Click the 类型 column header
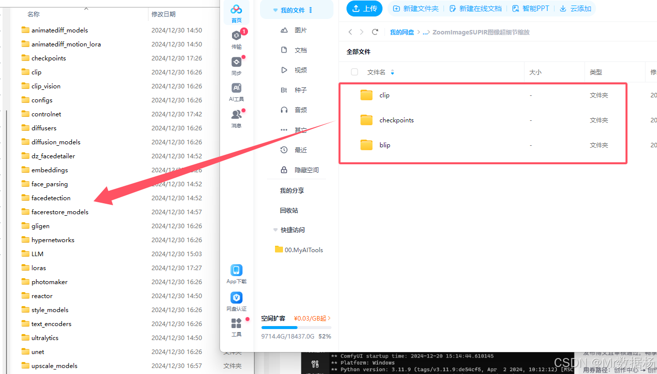Screen dimensions: 657x374 click(595, 72)
